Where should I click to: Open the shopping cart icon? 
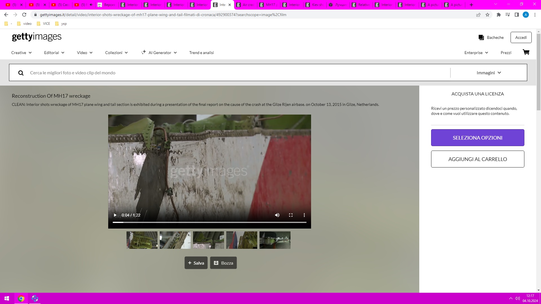coord(526,52)
